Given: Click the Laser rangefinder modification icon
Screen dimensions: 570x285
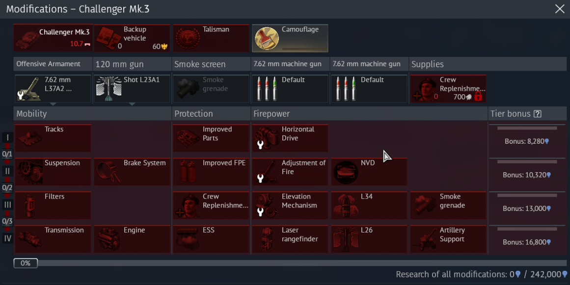Looking at the screenshot, I should coord(290,239).
